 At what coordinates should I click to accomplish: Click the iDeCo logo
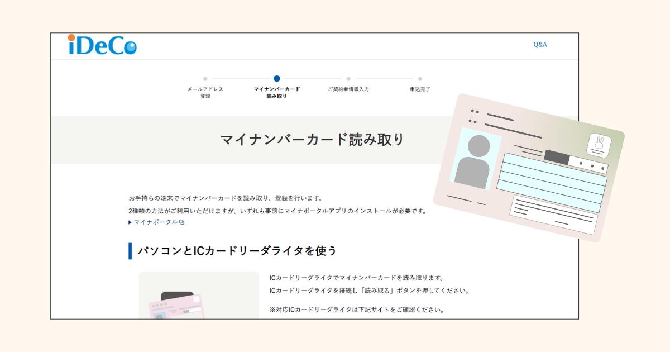pos(102,45)
